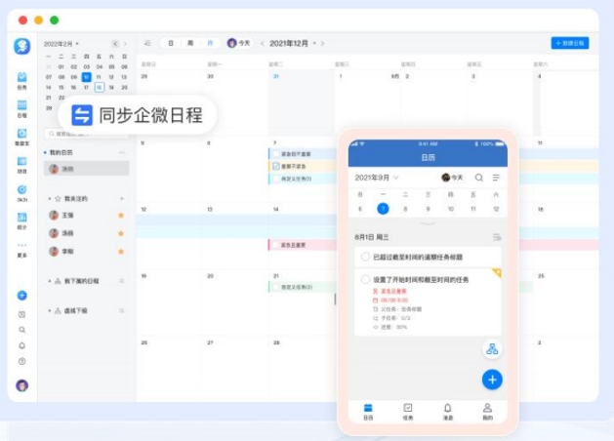Tap 今天 button on phone
This screenshot has width=614, height=441.
pyautogui.click(x=452, y=178)
